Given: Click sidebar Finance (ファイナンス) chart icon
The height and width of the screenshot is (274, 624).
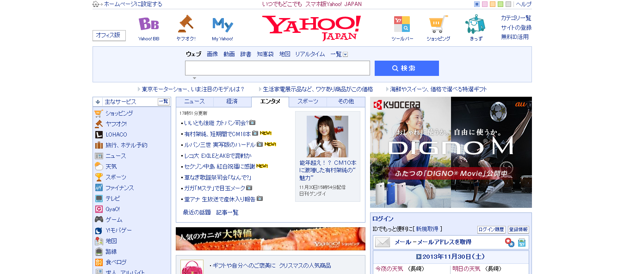Looking at the screenshot, I should (99, 188).
